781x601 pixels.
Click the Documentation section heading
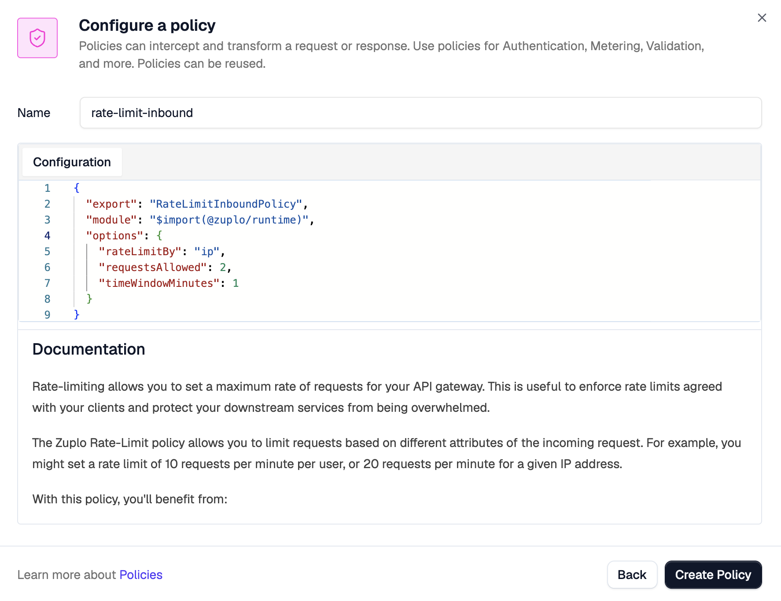(x=88, y=349)
